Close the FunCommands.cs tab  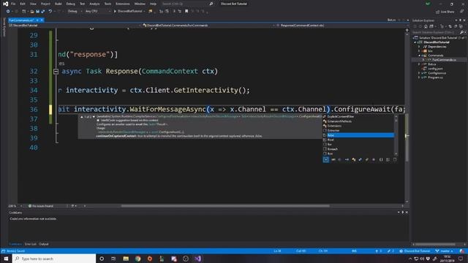point(42,20)
